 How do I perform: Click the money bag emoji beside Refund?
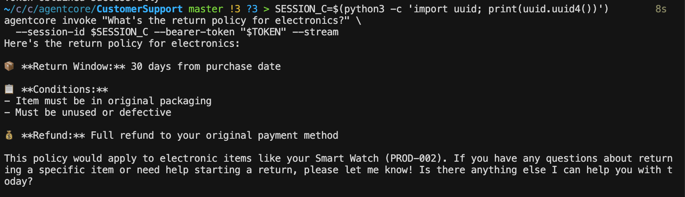pyautogui.click(x=9, y=135)
